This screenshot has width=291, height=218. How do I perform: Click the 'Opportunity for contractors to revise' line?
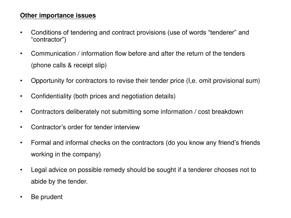pos(145,81)
